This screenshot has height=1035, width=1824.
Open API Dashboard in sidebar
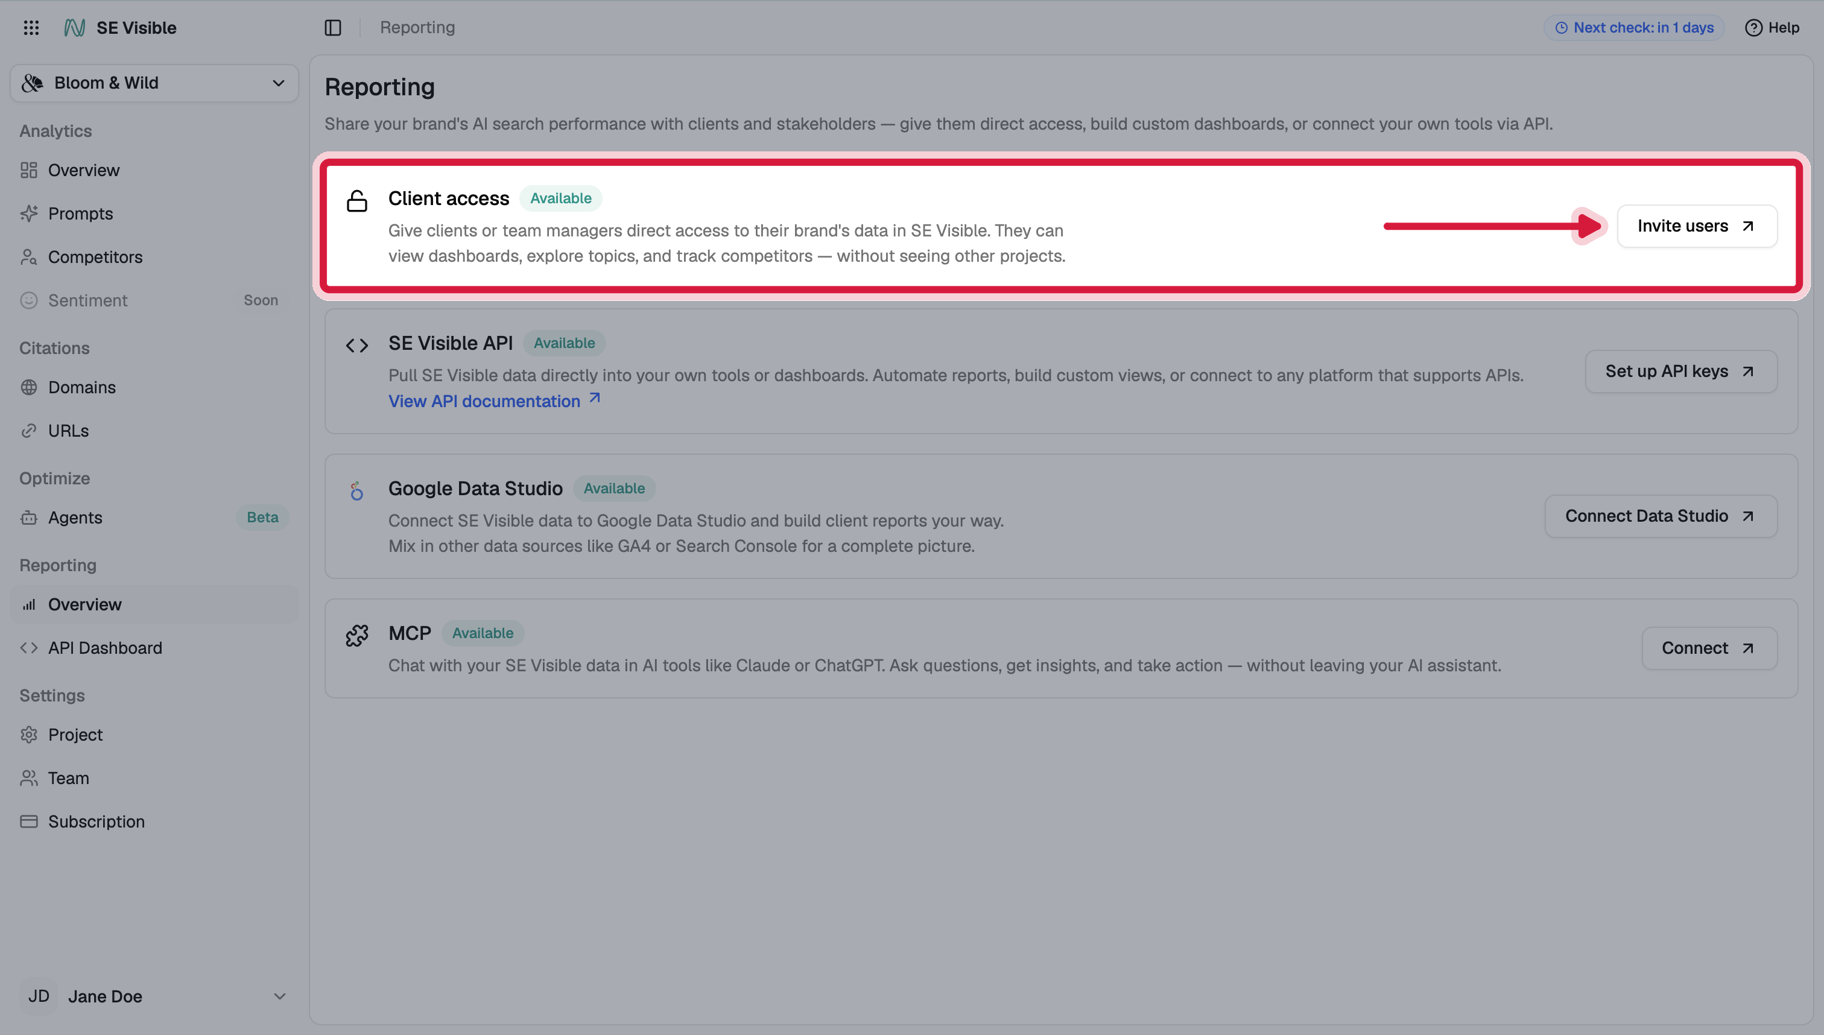click(154, 648)
